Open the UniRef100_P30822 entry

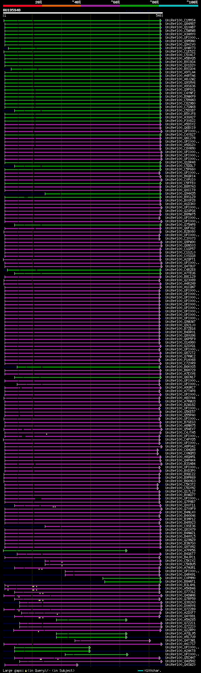[x=180, y=121]
